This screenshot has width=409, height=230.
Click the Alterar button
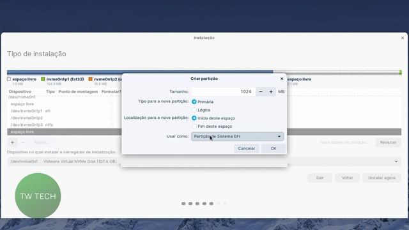pos(42,142)
